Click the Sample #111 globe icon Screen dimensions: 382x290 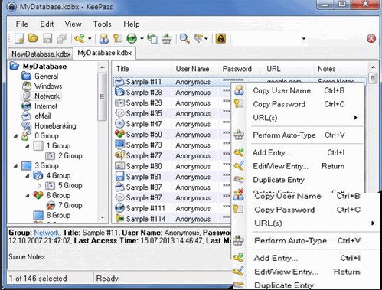(x=119, y=208)
